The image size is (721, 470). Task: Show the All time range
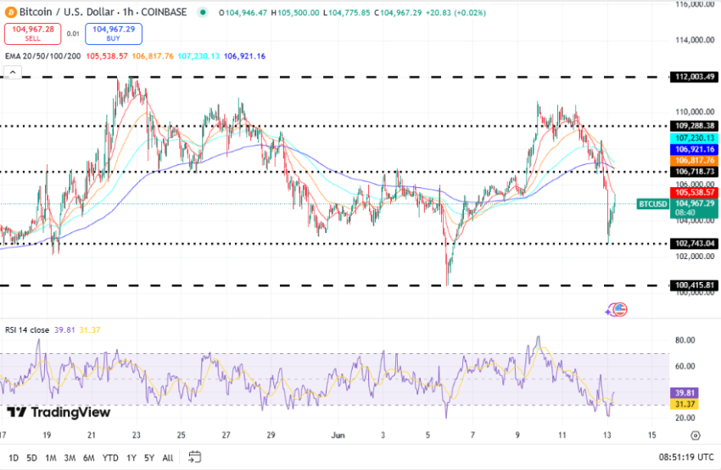point(168,458)
